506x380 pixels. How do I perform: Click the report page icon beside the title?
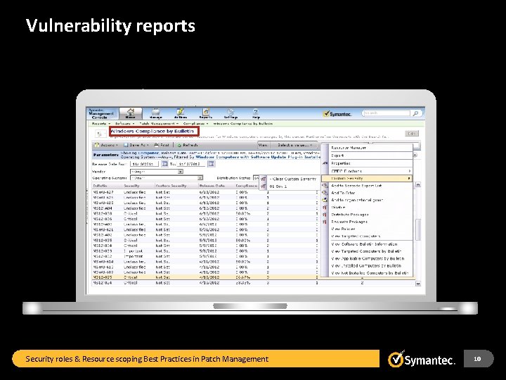pyautogui.click(x=99, y=133)
